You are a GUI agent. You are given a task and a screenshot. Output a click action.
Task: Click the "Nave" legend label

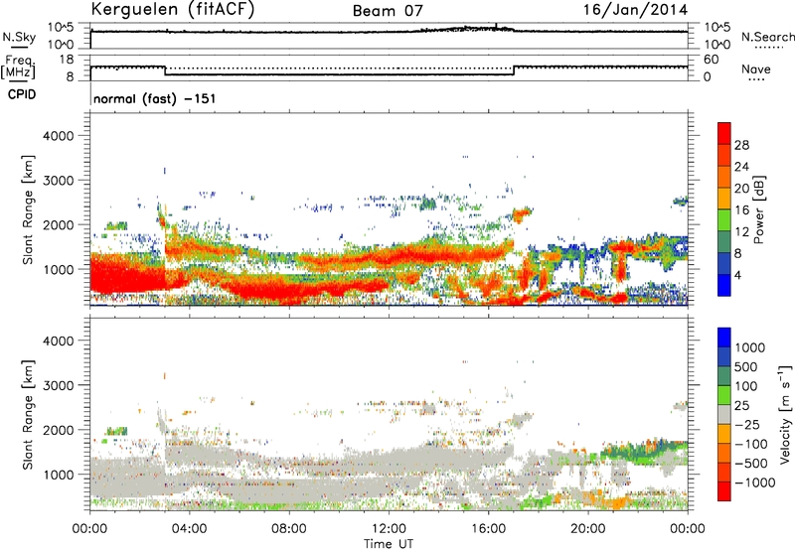[756, 69]
